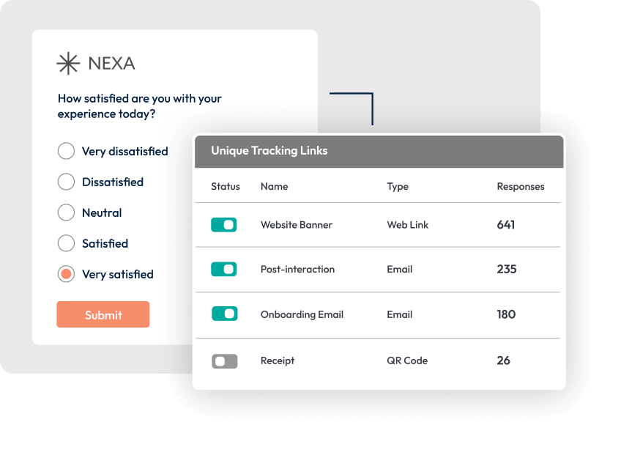Select the Neutral radio option
Viewport: 621px width, 455px height.
pos(66,212)
